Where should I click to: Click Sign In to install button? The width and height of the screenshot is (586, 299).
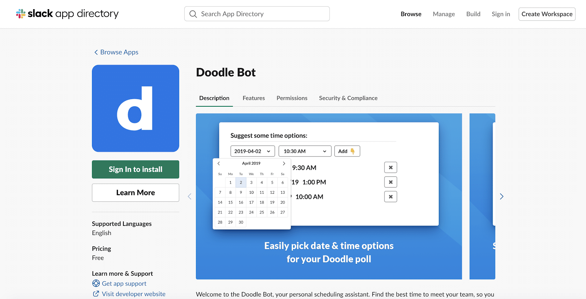tap(136, 169)
